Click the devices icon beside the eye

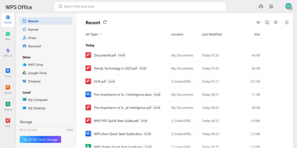click(267, 22)
